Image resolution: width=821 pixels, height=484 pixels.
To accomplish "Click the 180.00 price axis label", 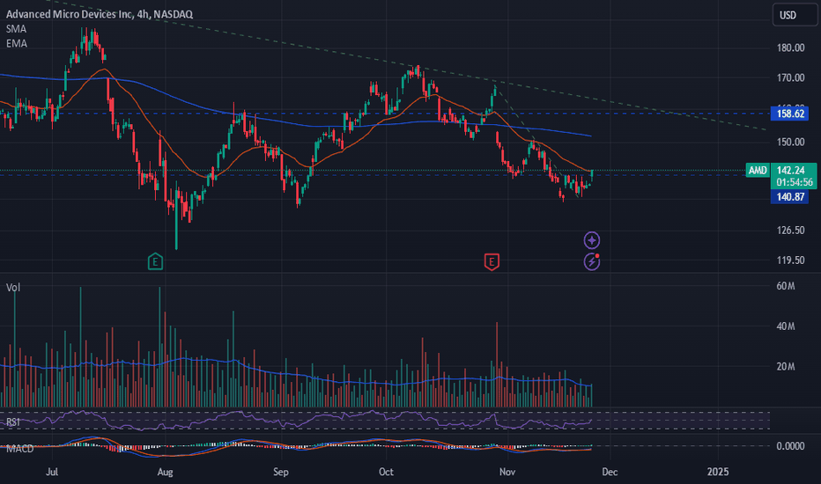I will tap(791, 48).
